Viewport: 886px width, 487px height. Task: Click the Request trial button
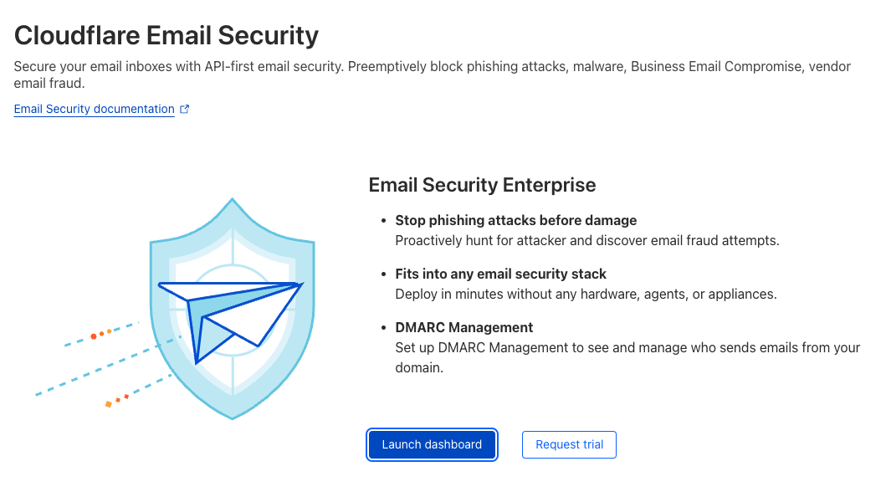point(569,444)
